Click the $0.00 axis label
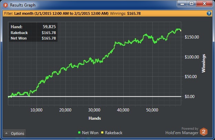The height and width of the screenshot is (140, 215). coord(190,97)
